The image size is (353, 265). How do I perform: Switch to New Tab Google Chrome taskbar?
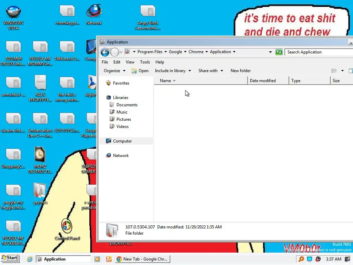[143, 259]
